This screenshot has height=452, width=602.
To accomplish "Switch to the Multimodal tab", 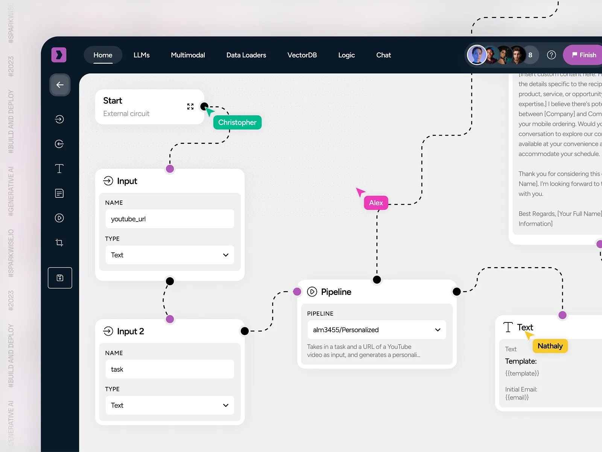I will point(188,55).
